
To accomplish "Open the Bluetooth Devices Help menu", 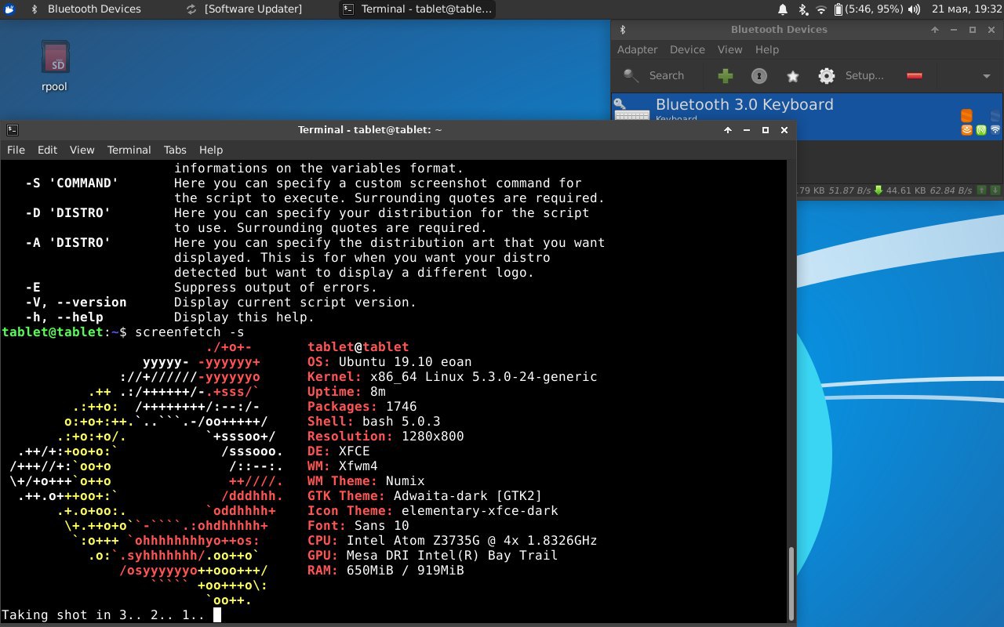I will [767, 49].
